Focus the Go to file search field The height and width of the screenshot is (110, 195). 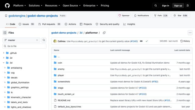pyautogui.click(x=24, y=46)
